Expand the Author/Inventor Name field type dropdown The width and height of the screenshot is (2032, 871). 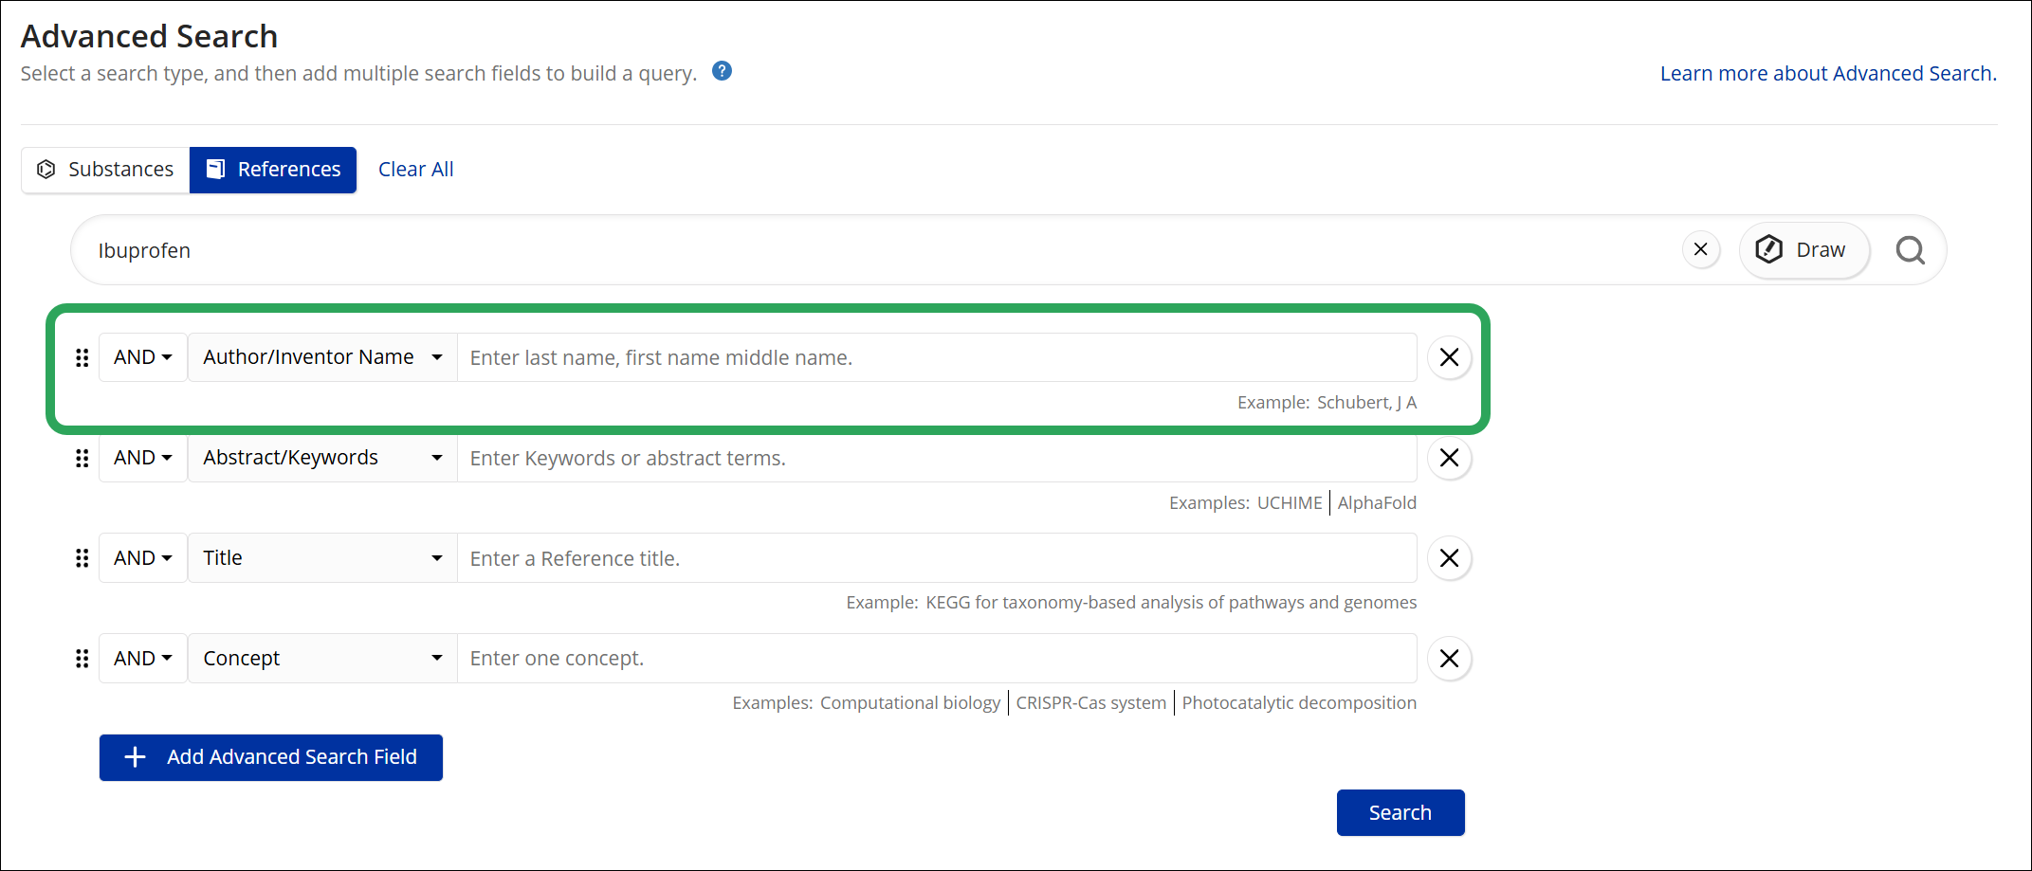click(x=323, y=357)
